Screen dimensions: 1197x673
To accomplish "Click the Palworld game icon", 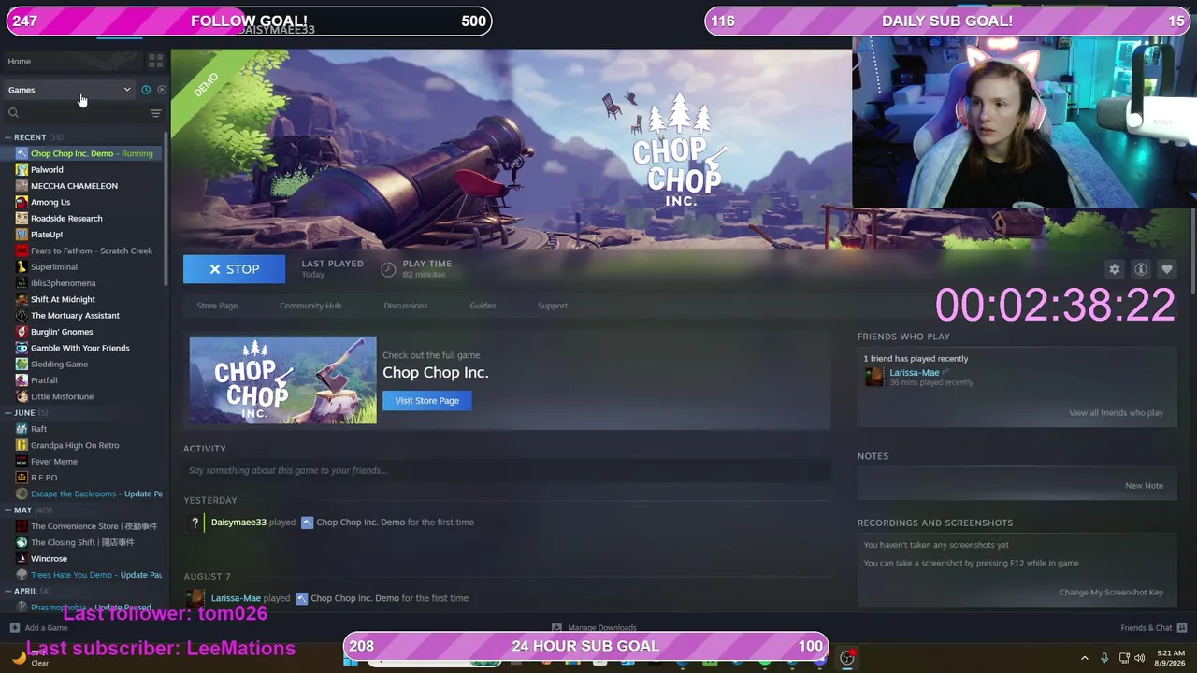I will (22, 170).
